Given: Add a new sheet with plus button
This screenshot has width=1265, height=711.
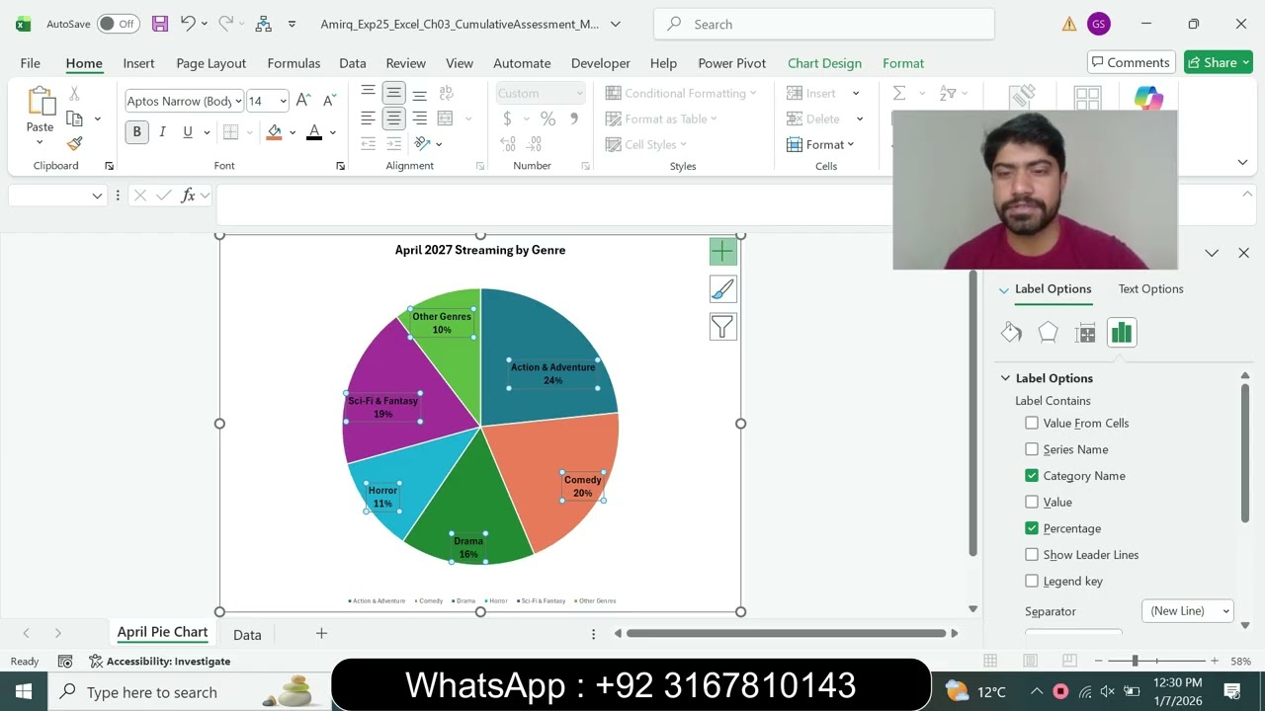Looking at the screenshot, I should click(321, 633).
